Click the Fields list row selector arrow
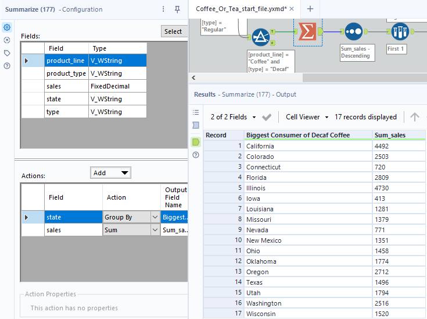The image size is (427, 319). click(26, 61)
